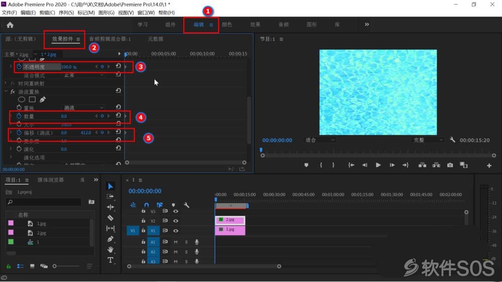Toggle V1 track output eye
Viewport: 502px width, 282px height.
[x=176, y=230]
